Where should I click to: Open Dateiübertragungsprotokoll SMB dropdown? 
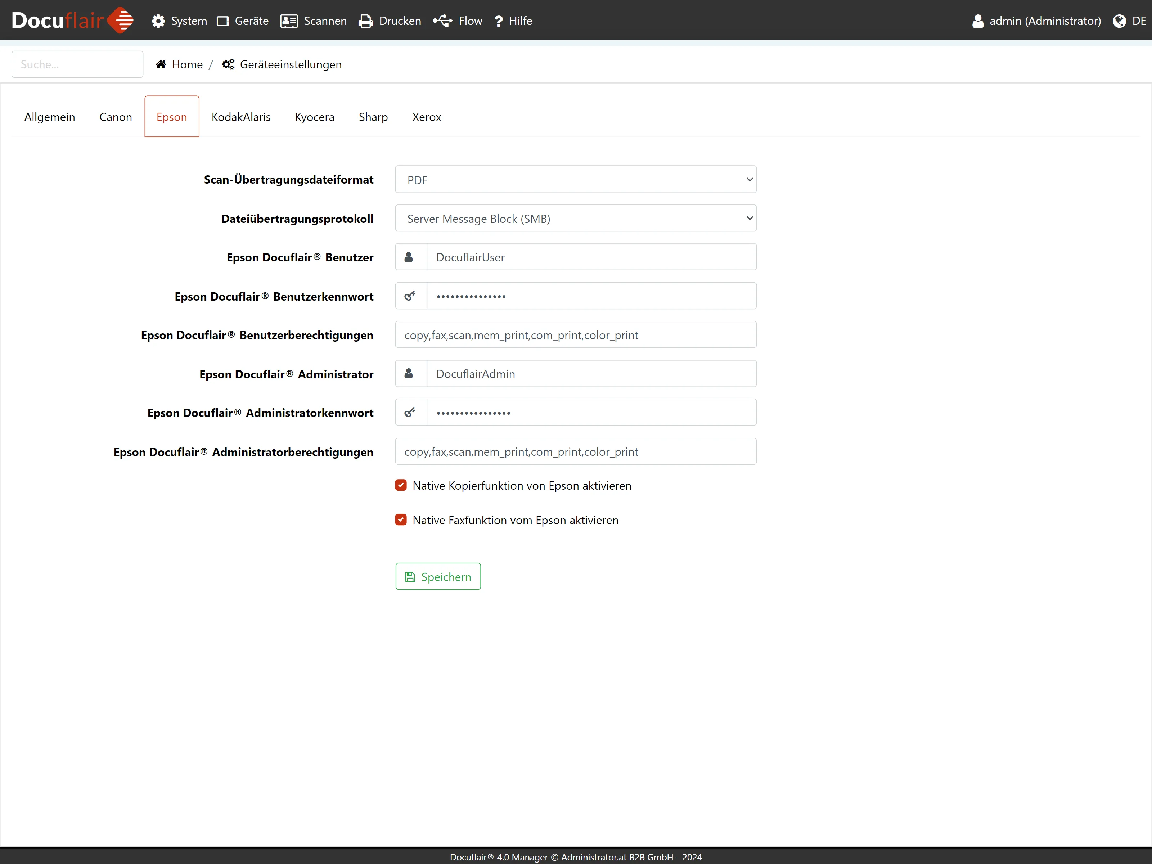[x=576, y=218]
